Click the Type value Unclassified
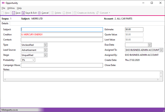165x112 pixels. point(28,45)
